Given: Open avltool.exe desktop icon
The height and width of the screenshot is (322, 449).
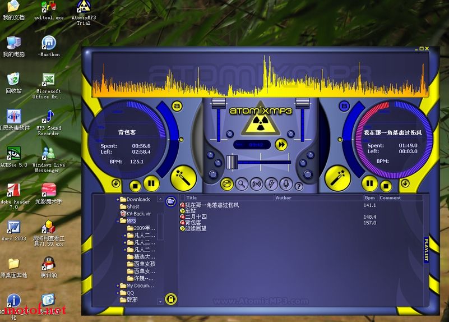Looking at the screenshot, I should point(49,10).
